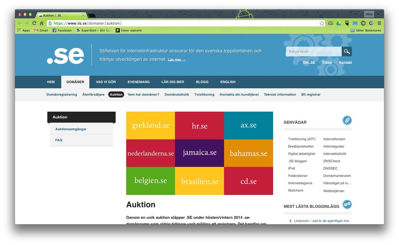Click the Genvägar chain-link icon
The height and width of the screenshot is (245, 399).
pyautogui.click(x=347, y=120)
